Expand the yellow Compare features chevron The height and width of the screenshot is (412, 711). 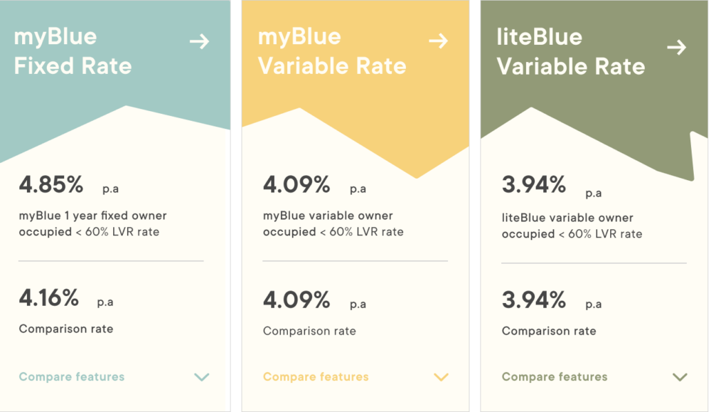point(441,377)
